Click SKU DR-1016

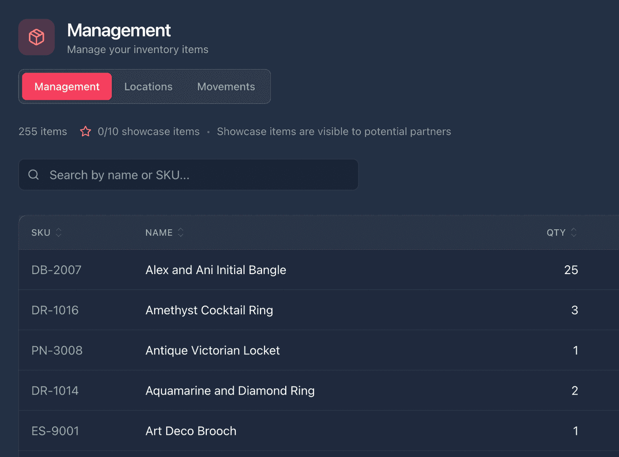pyautogui.click(x=55, y=310)
